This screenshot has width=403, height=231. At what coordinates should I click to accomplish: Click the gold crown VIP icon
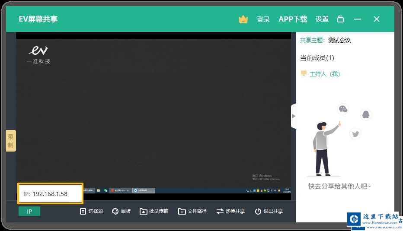coord(243,19)
